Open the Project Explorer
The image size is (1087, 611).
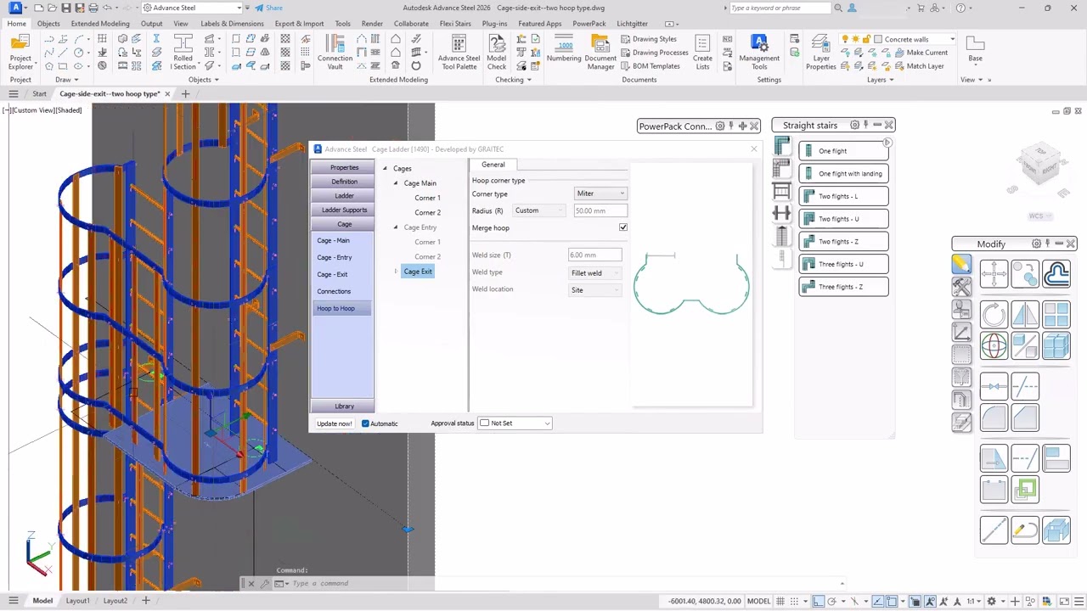click(20, 53)
